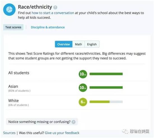Viewport: 154px width, 138px height.
Task: Select the Overview segment
Action: [64, 44]
